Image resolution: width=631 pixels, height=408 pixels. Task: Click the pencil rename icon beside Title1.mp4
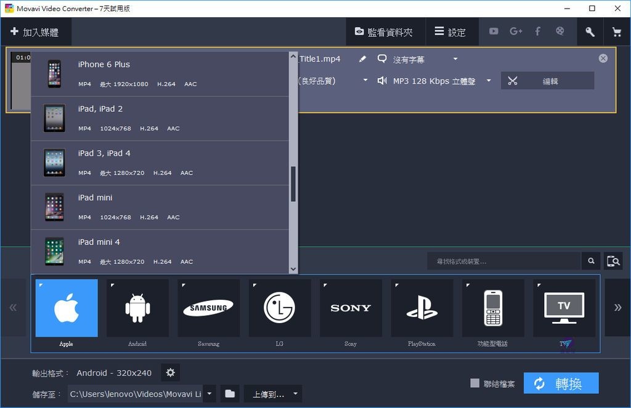(x=362, y=59)
